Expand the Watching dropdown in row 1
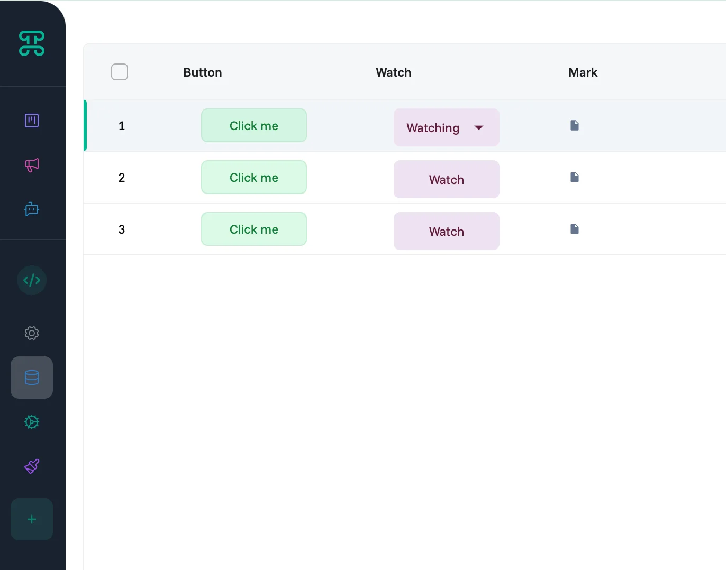This screenshot has height=570, width=726. [478, 128]
